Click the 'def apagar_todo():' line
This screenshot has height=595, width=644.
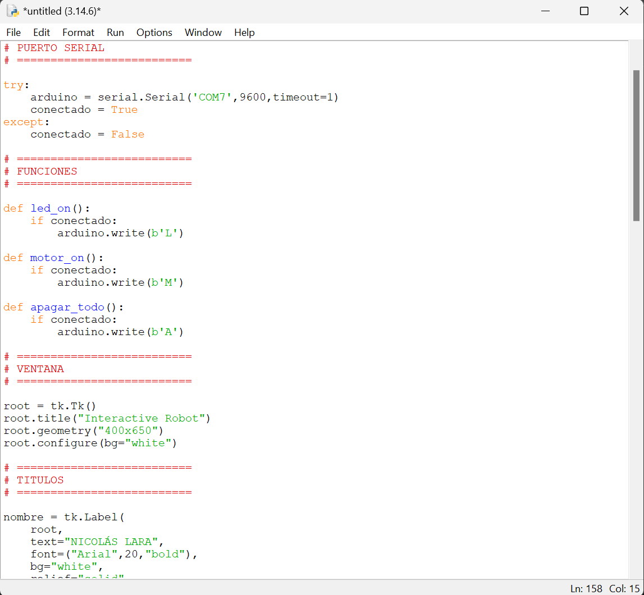[x=63, y=307]
